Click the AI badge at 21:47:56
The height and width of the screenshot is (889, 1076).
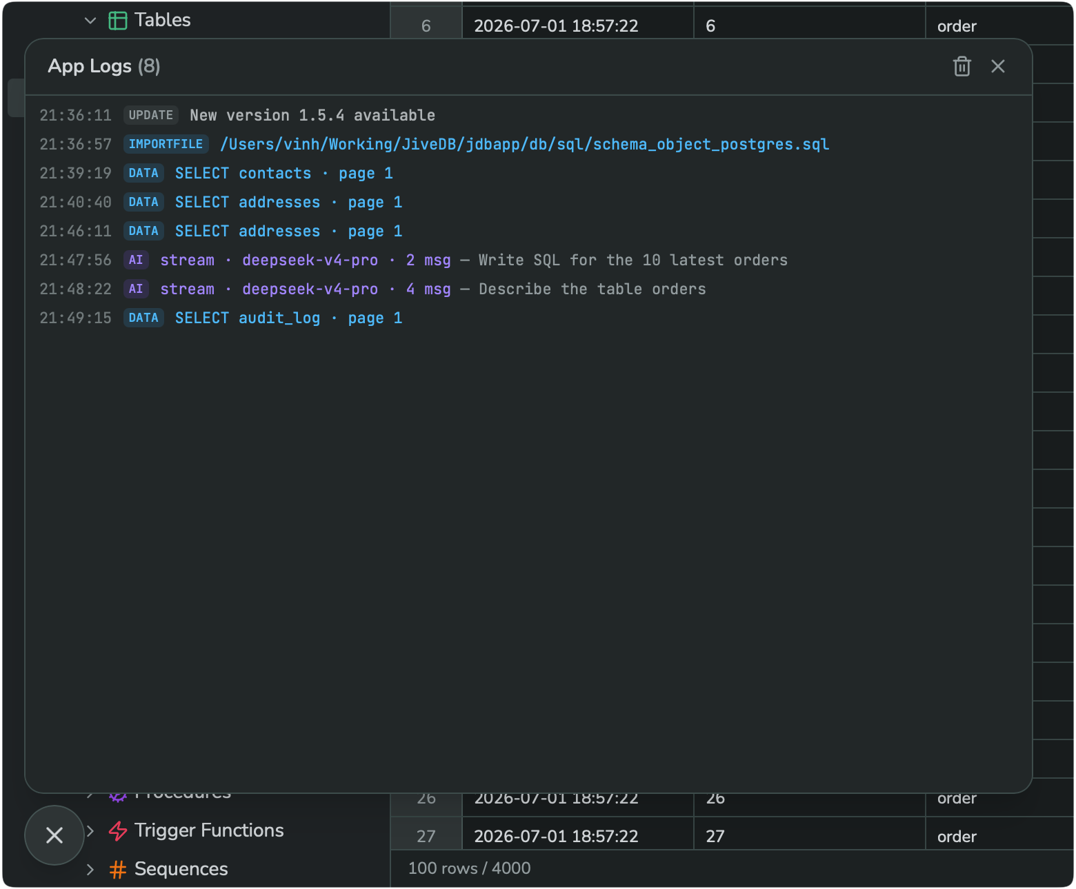coord(136,260)
